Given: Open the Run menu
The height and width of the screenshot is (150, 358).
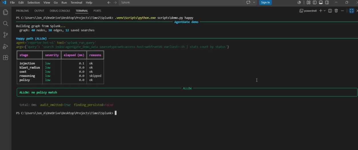Looking at the screenshot, I should point(64,3).
